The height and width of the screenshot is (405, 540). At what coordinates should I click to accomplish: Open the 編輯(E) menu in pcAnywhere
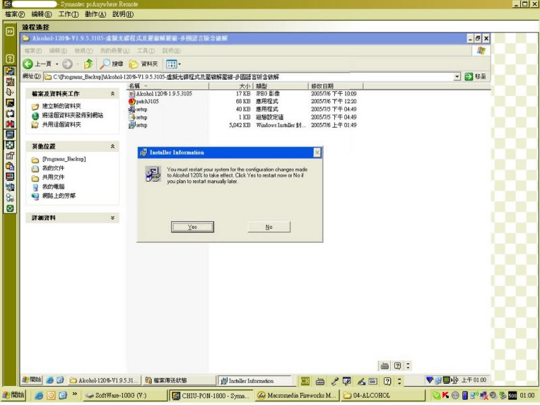(x=41, y=14)
